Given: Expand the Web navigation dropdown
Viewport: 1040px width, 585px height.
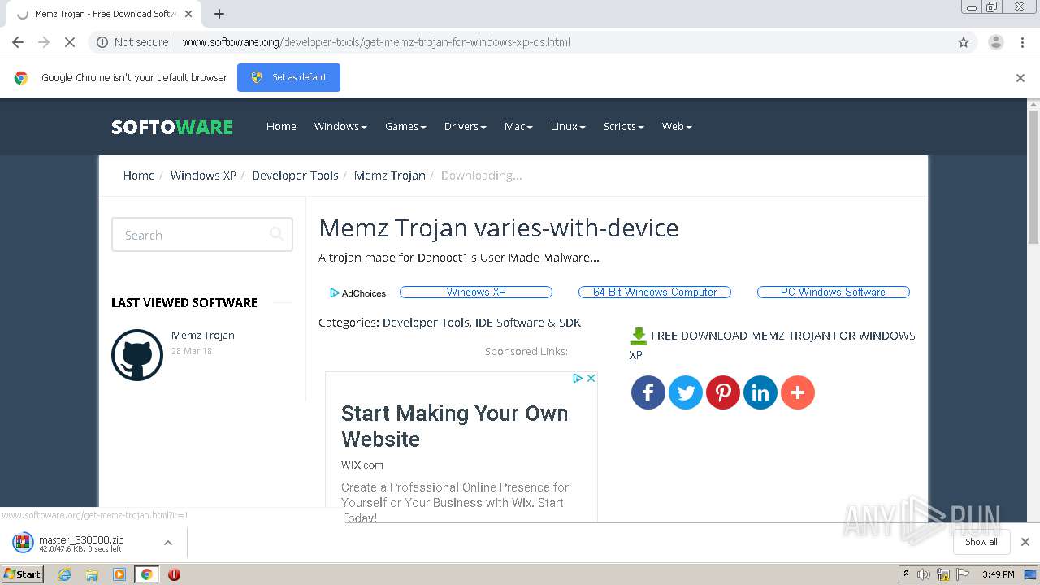Looking at the screenshot, I should [x=677, y=126].
